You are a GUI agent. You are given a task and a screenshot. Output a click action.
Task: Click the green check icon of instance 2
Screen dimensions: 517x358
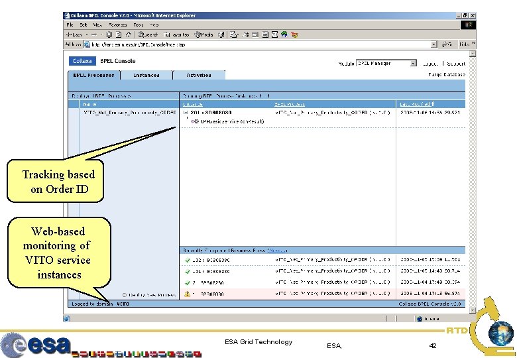pos(188,282)
